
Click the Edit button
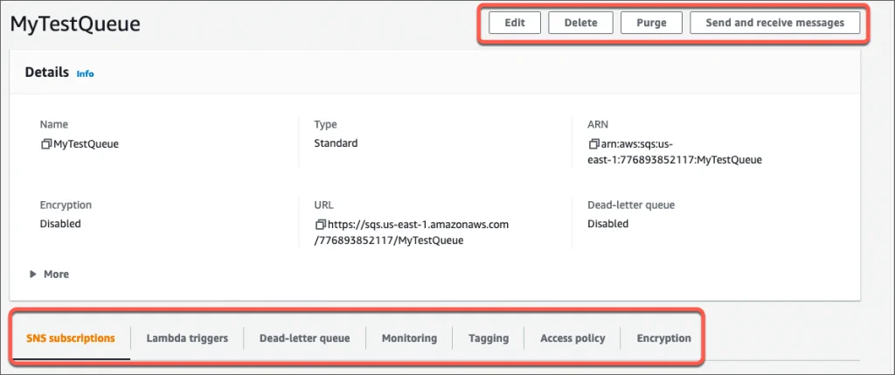point(515,23)
